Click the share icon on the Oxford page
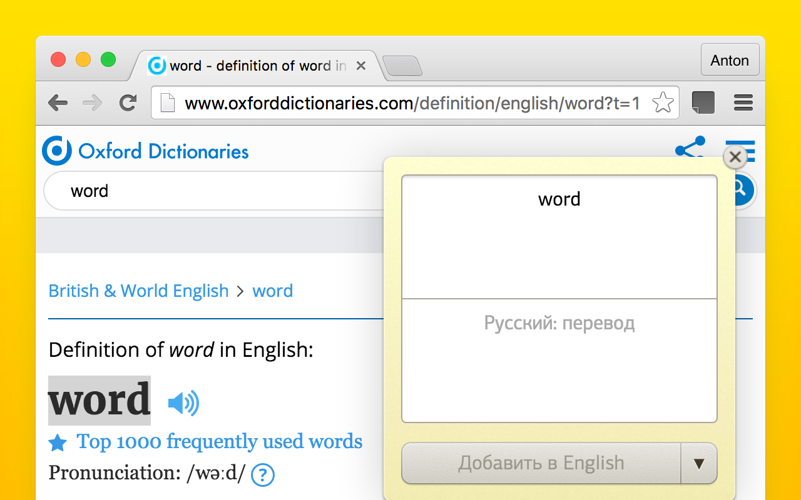Screen dimensions: 801x500 (x=690, y=147)
